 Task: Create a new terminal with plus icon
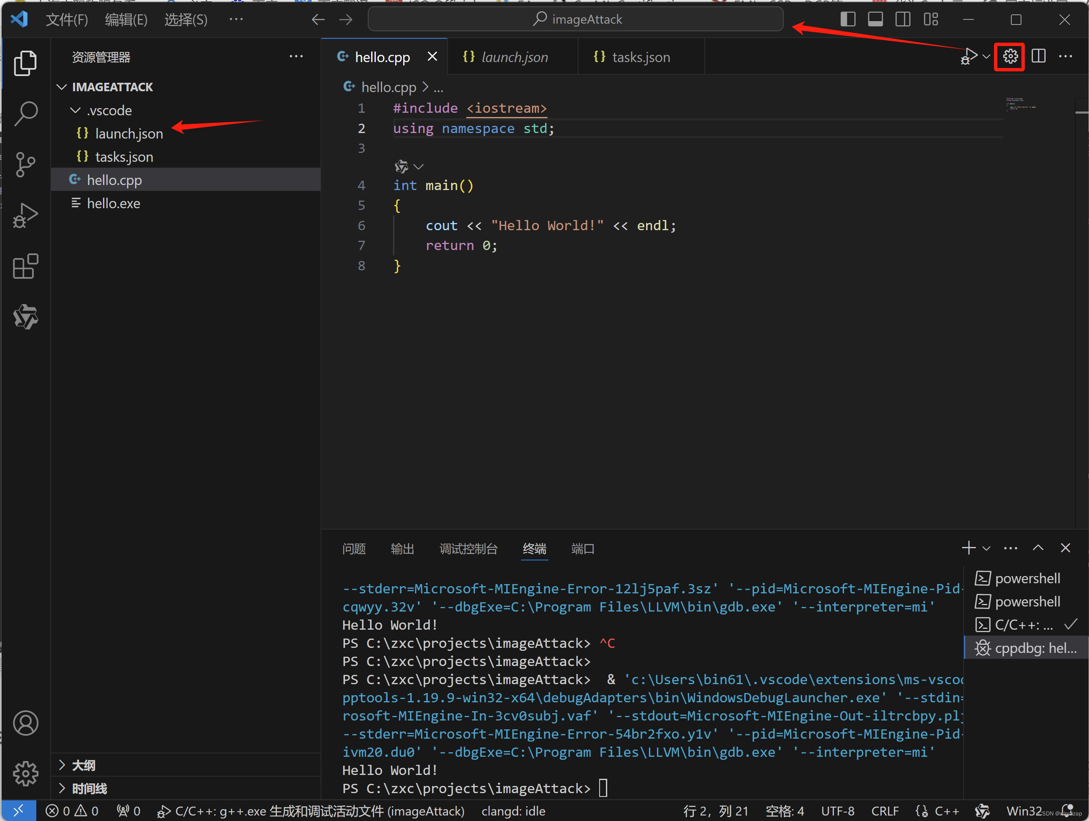[x=968, y=548]
